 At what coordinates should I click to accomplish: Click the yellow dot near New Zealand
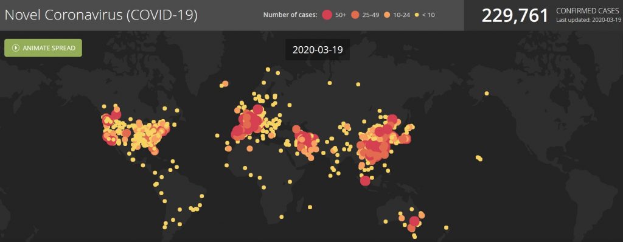tap(446, 227)
